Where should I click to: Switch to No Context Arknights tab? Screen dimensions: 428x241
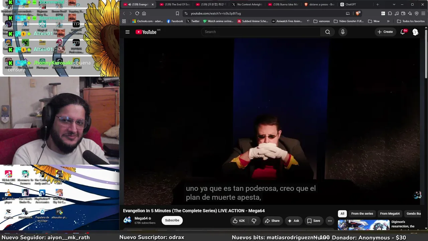(246, 4)
